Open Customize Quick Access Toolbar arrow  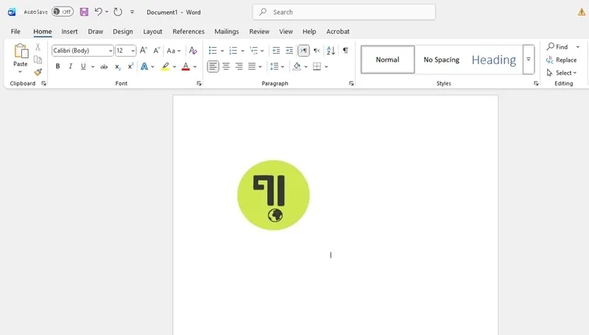point(133,12)
